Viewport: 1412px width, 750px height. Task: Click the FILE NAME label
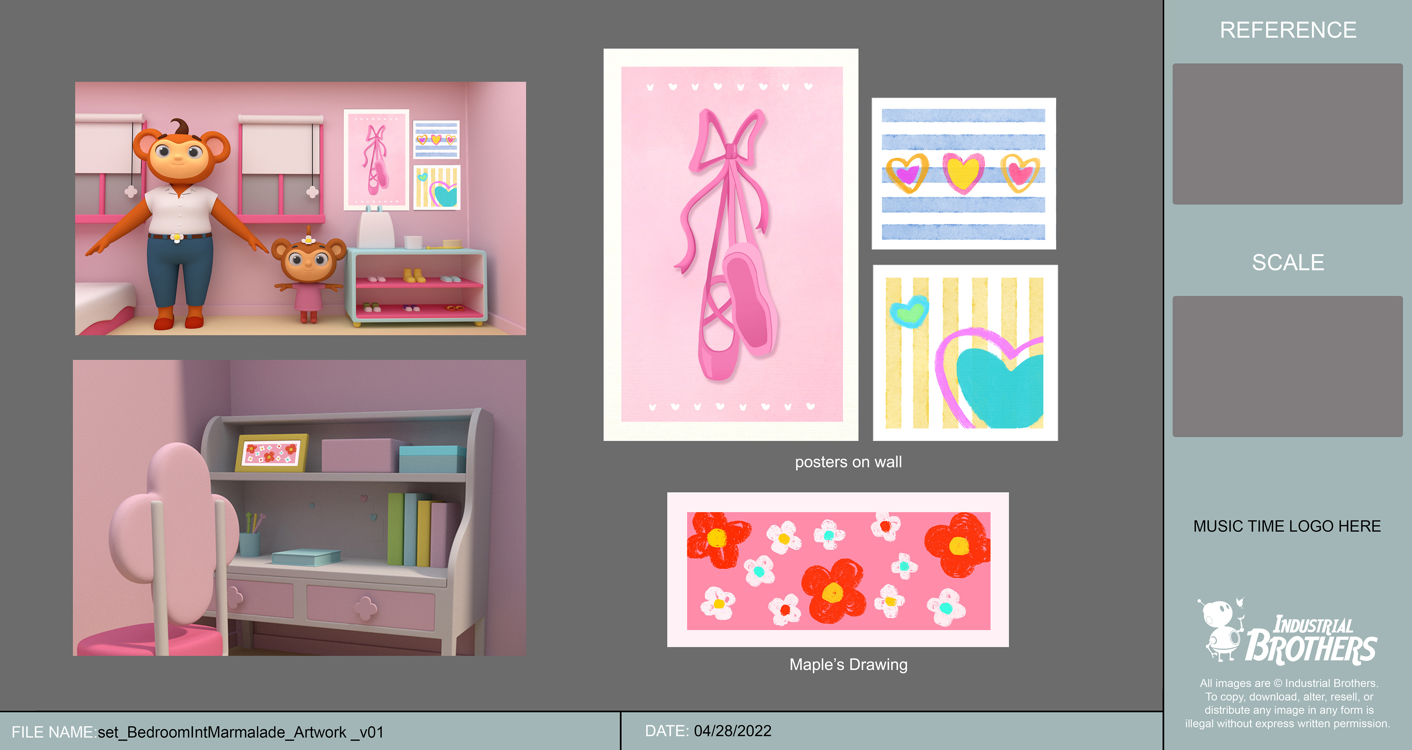click(x=54, y=732)
